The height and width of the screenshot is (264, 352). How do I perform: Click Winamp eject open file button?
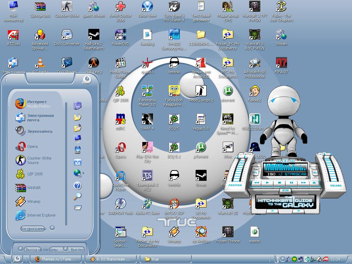(314, 183)
